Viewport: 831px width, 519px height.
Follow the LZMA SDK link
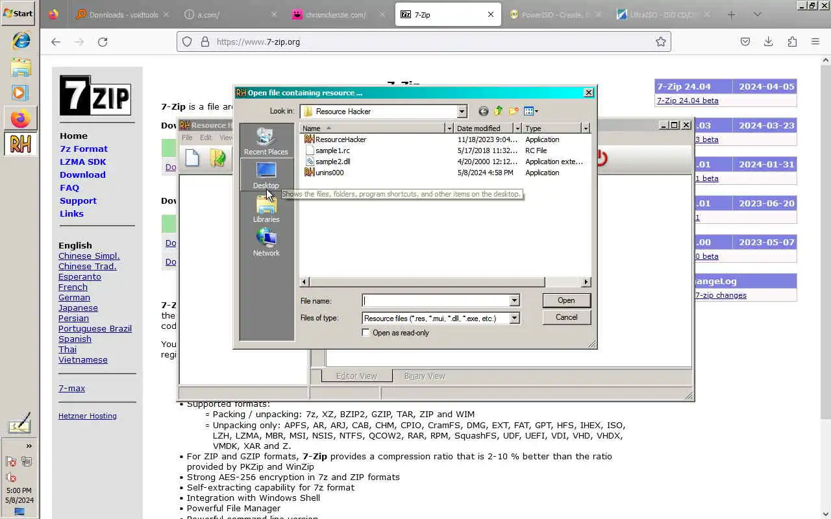[x=82, y=162]
